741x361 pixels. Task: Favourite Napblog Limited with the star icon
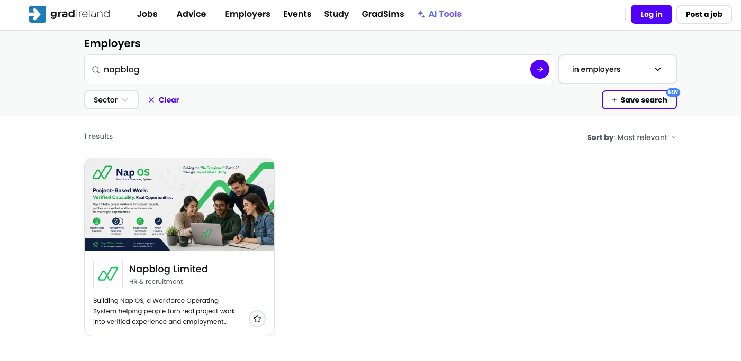click(257, 319)
